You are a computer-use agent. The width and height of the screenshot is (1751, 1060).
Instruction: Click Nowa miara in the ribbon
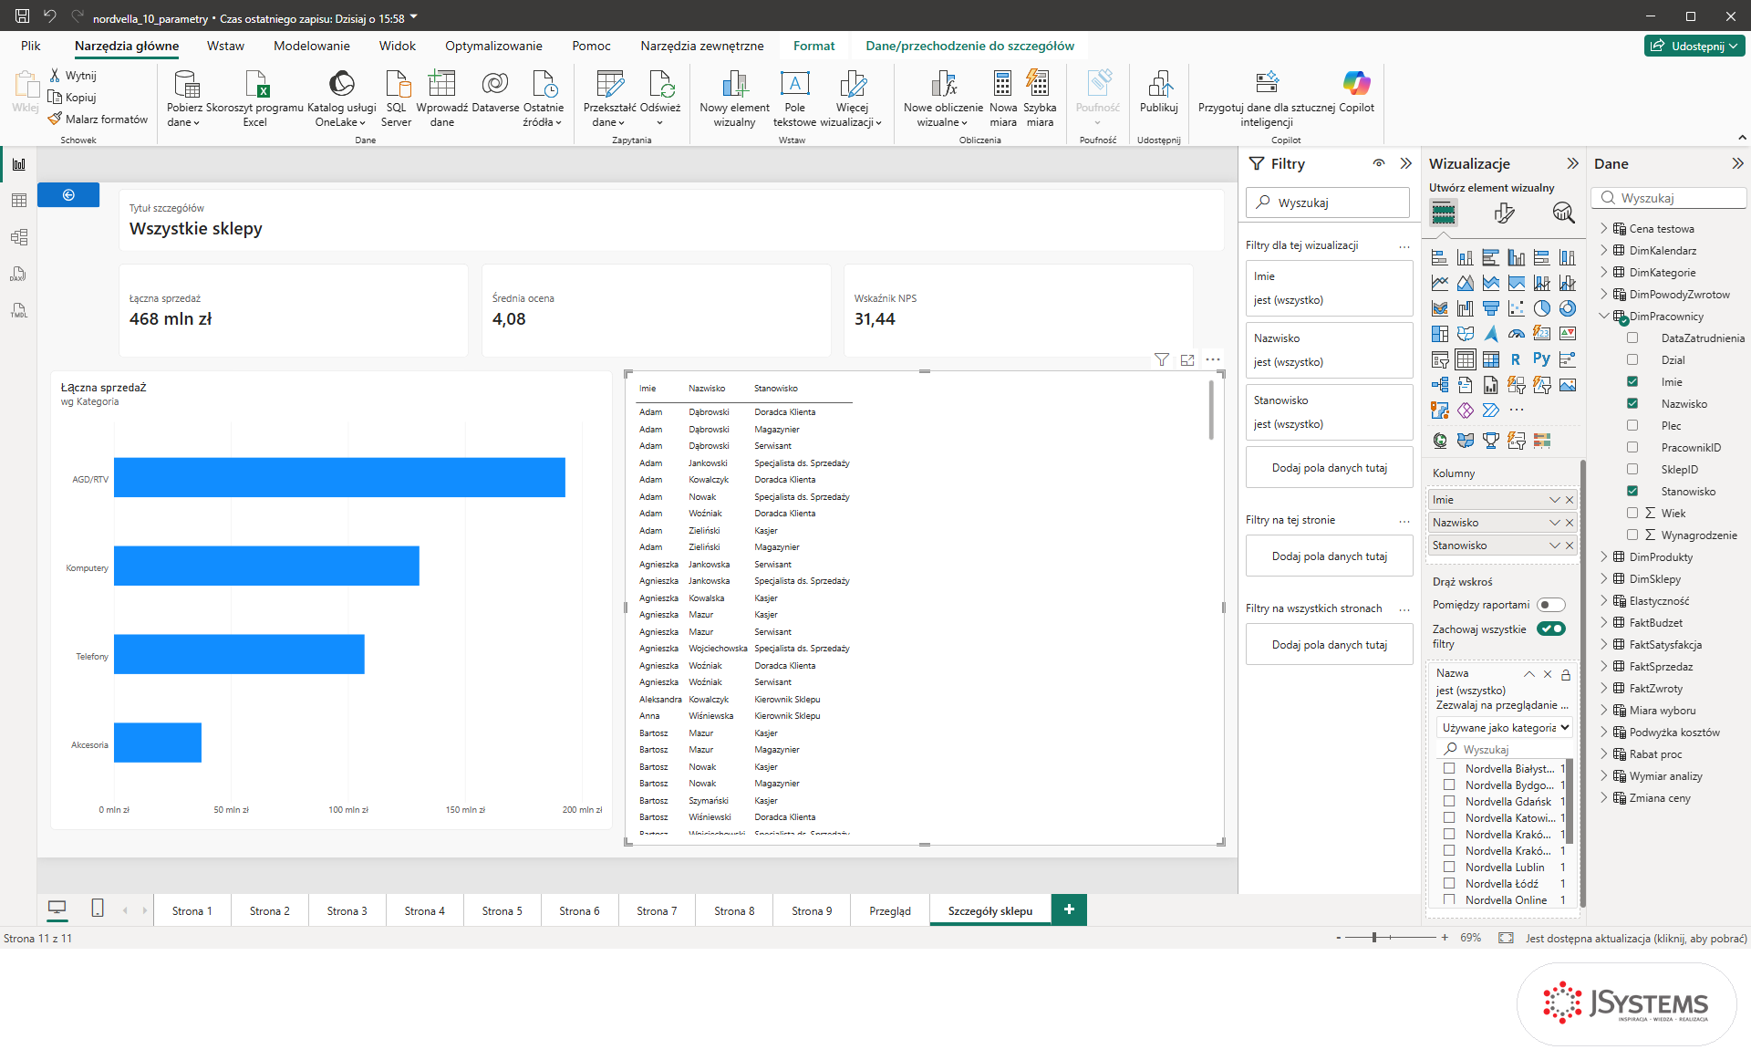(x=1003, y=99)
